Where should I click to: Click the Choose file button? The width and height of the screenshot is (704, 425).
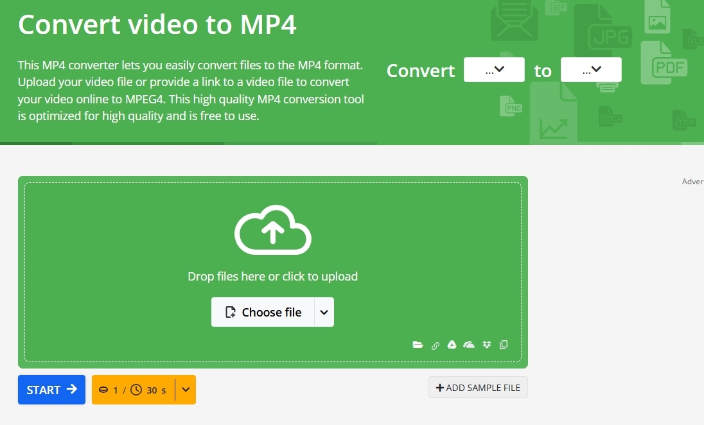263,312
